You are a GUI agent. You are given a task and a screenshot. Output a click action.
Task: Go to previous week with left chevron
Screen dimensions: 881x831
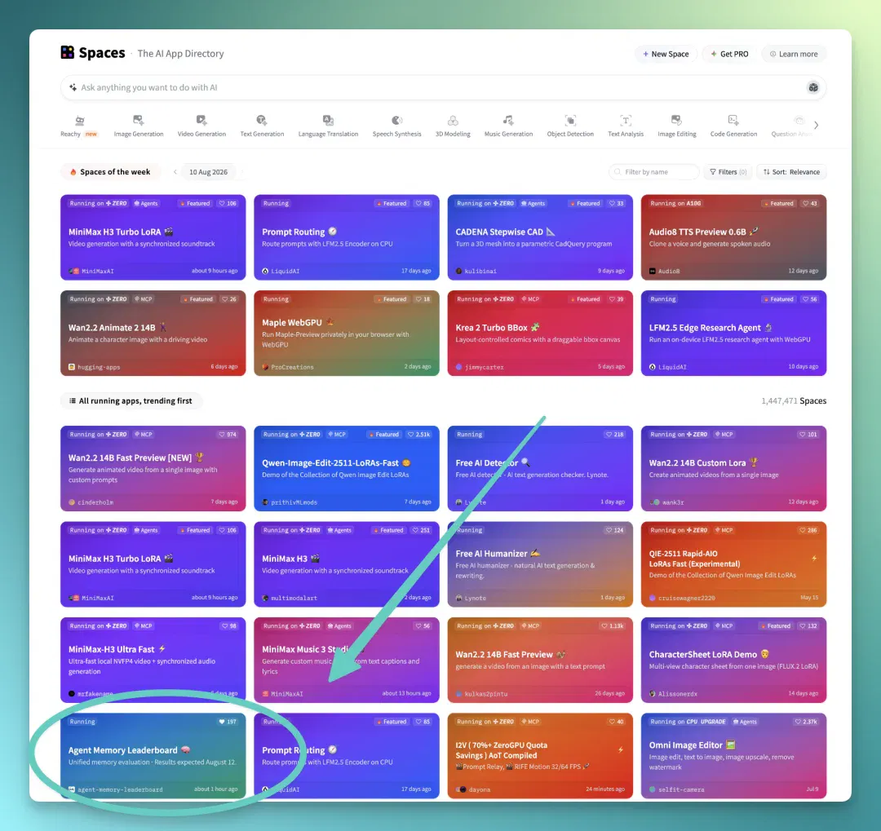[x=175, y=172]
